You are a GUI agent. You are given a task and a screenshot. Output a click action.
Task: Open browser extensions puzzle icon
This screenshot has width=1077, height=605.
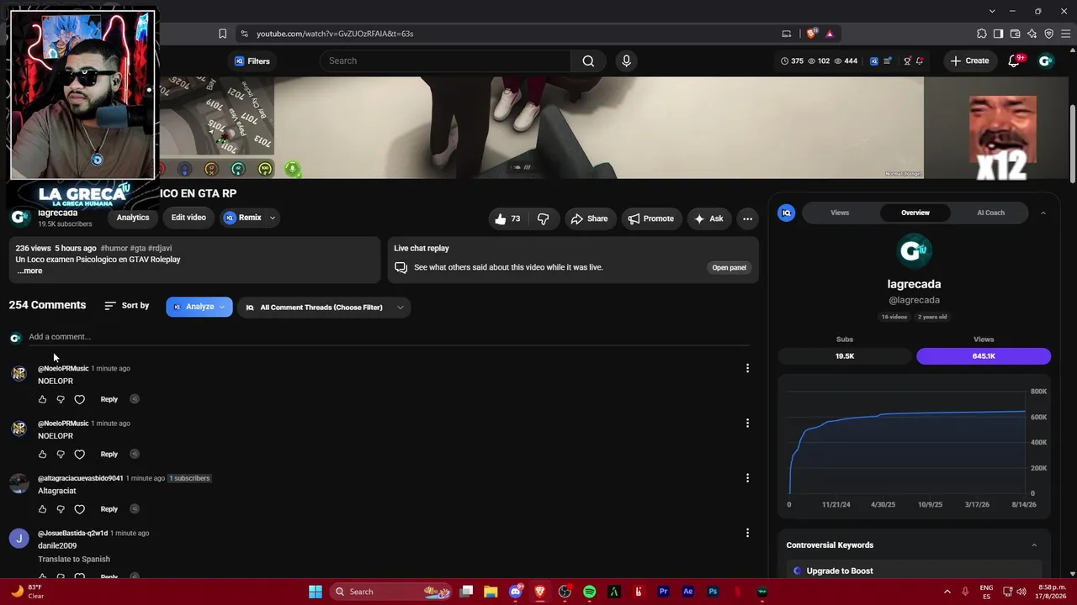pos(982,34)
